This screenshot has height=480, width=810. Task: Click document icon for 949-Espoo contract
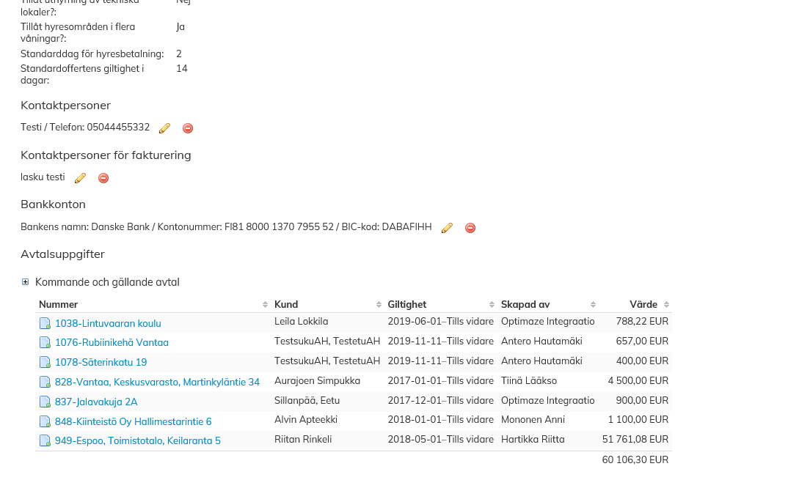(x=45, y=441)
